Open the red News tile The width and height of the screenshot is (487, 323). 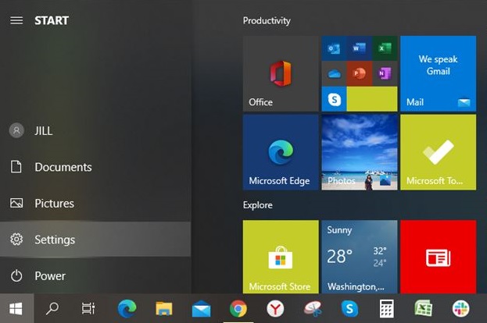click(438, 257)
